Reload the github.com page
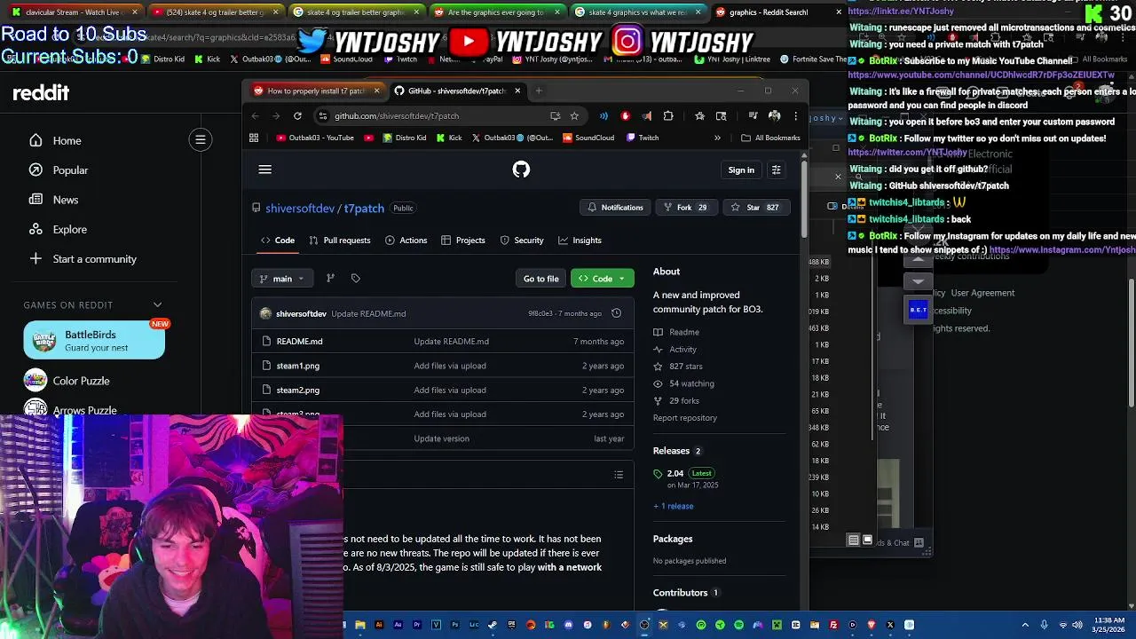 coord(297,115)
